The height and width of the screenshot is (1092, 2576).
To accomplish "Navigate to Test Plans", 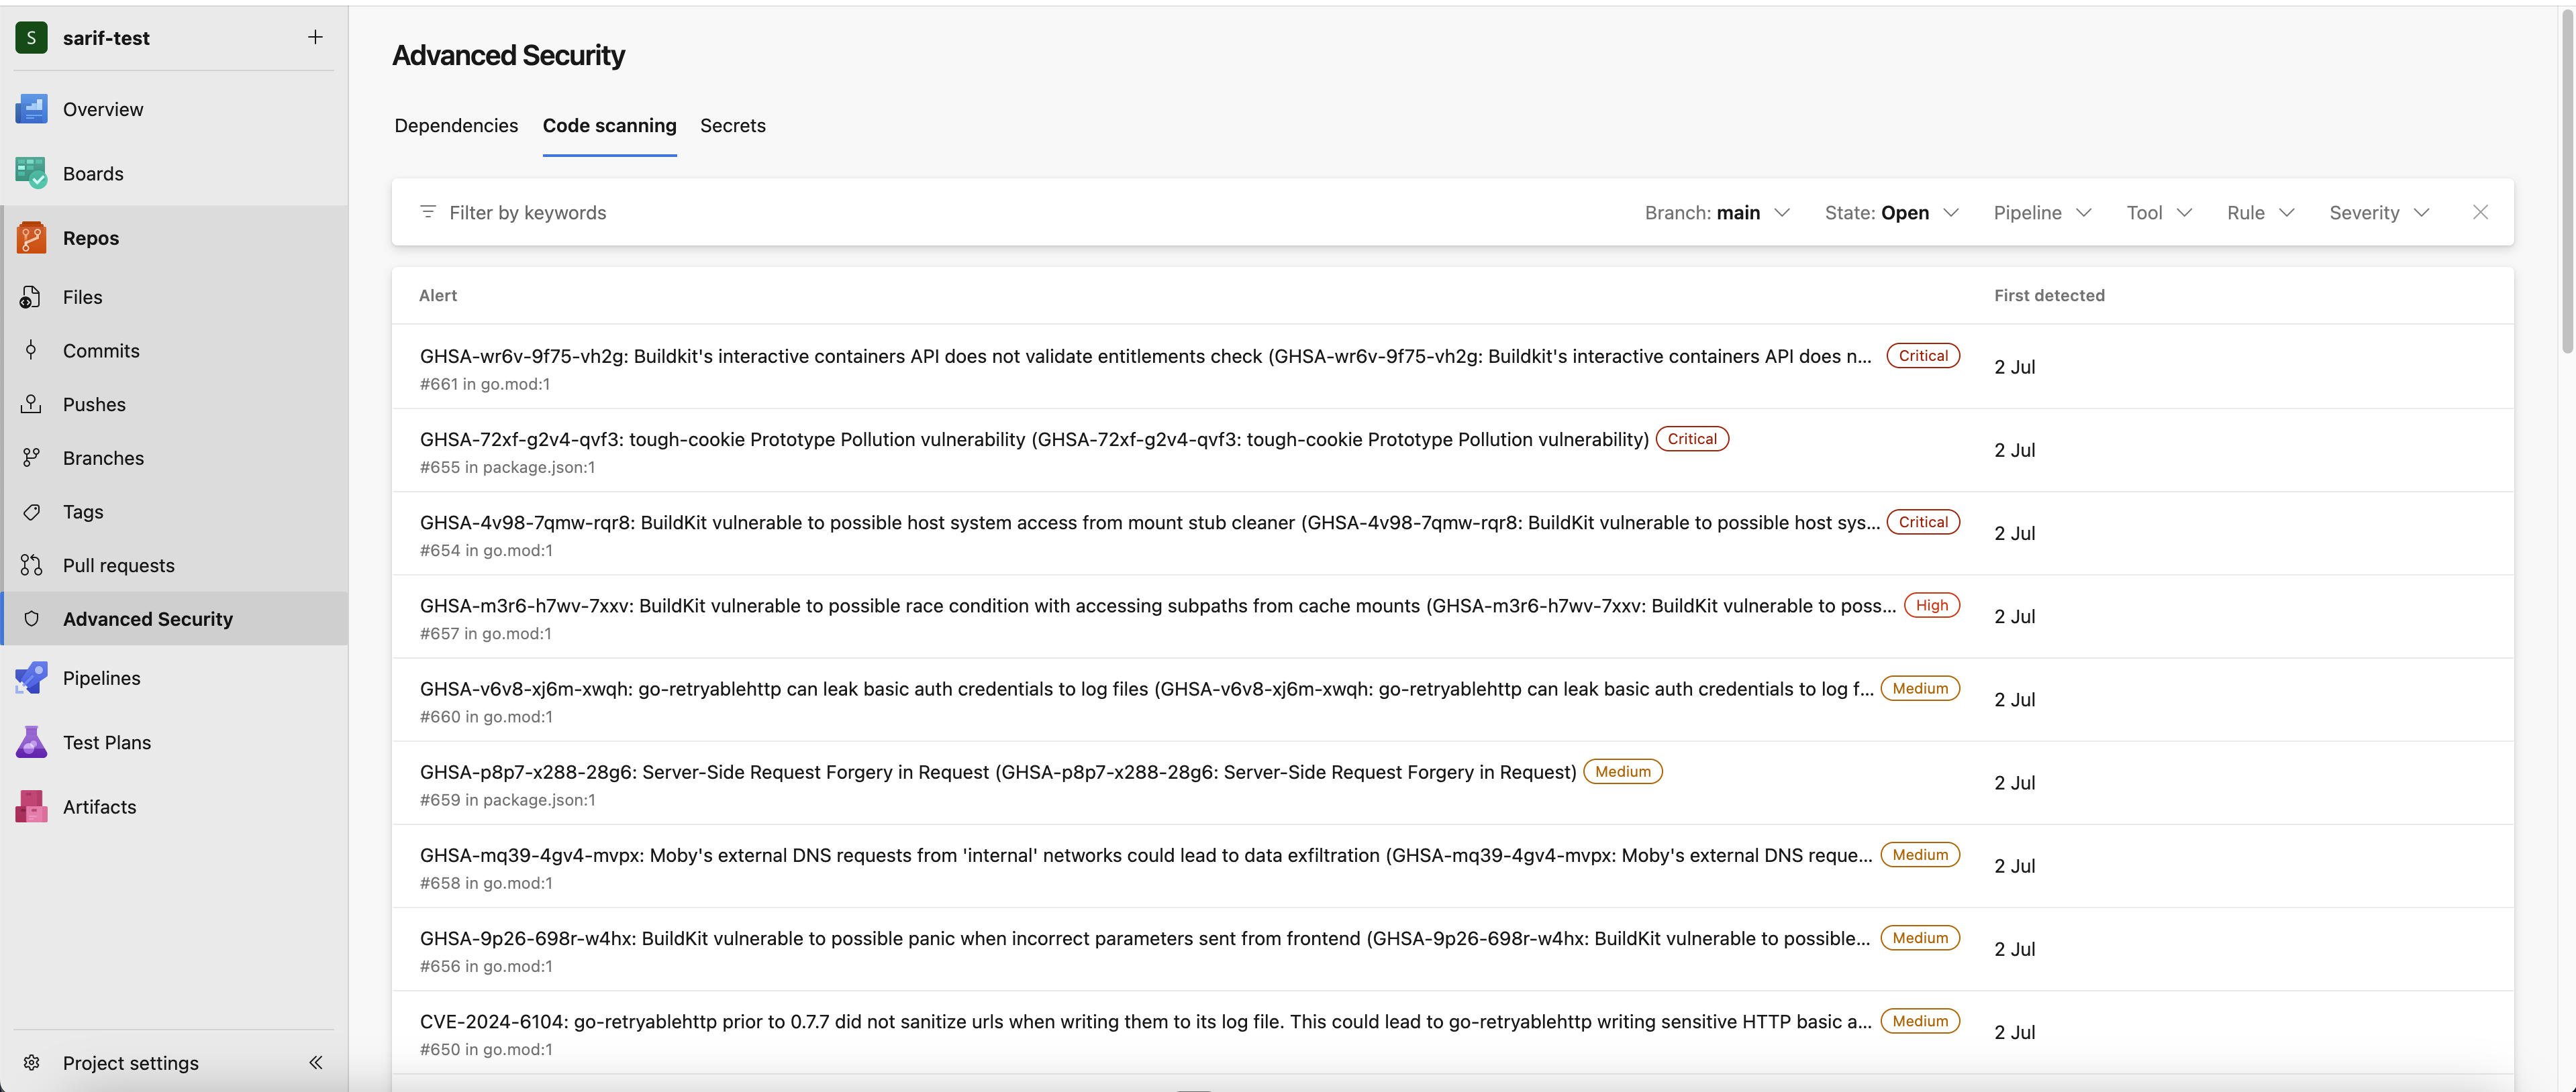I will pos(108,743).
